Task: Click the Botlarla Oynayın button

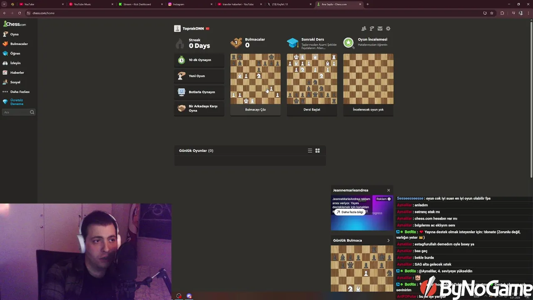Action: point(199,92)
